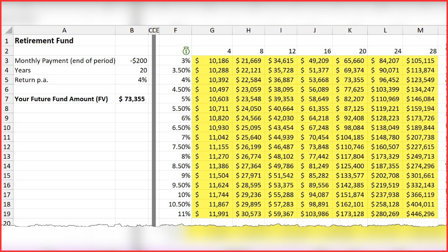Select column header M

420,30
